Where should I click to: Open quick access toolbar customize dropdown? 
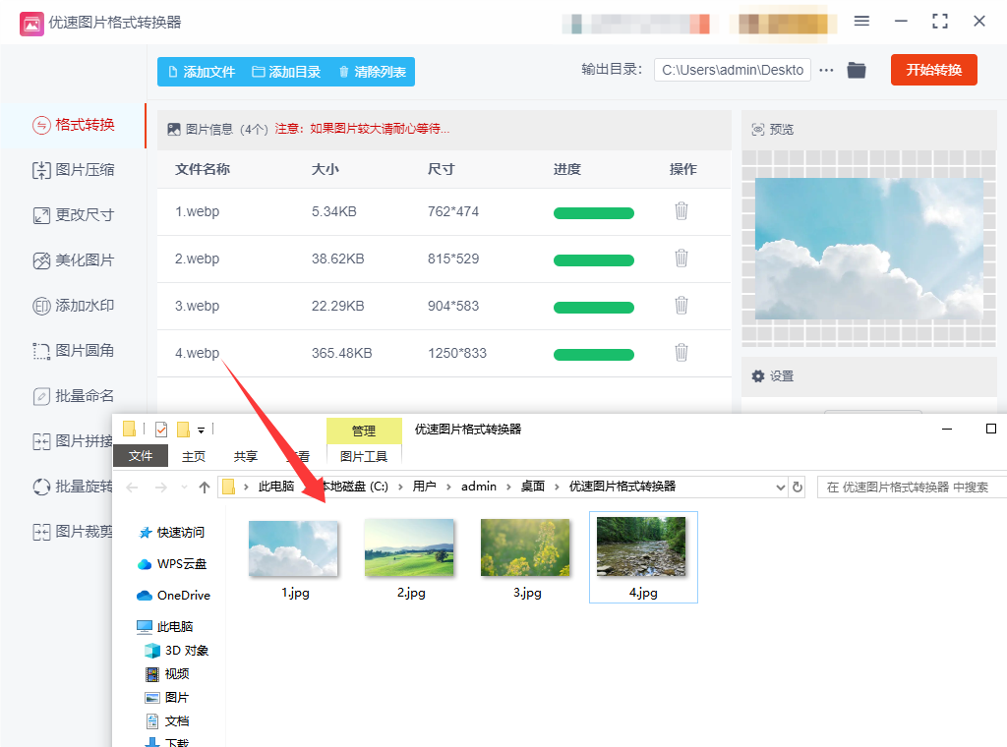tap(201, 430)
